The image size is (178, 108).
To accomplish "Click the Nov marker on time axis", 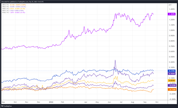I will click(27, 102).
